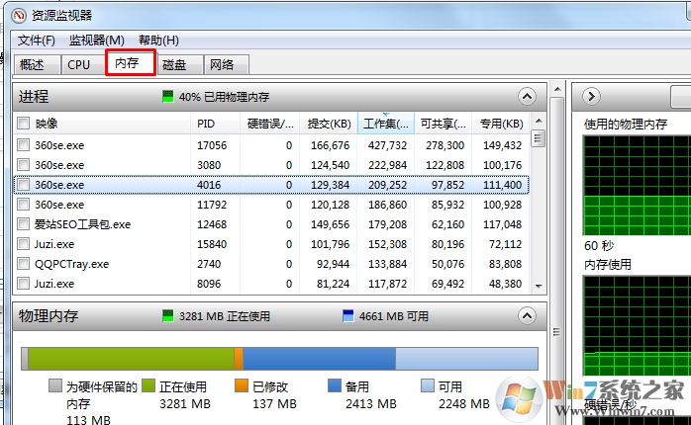The image size is (691, 425).
Task: Toggle the select-all checkbox beside 映像
Action: pos(24,124)
